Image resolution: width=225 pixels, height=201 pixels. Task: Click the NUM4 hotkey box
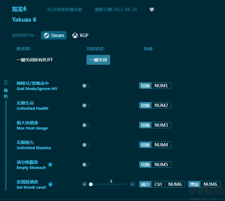(x=161, y=145)
